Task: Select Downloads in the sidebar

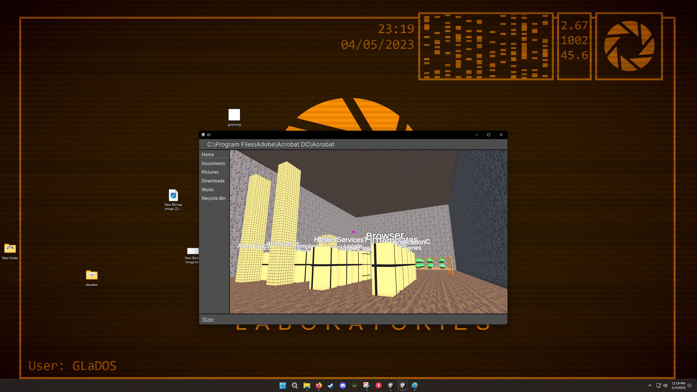Action: click(213, 181)
